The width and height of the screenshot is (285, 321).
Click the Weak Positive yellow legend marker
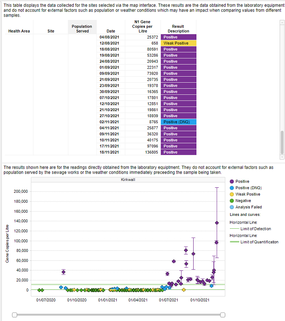(x=232, y=194)
